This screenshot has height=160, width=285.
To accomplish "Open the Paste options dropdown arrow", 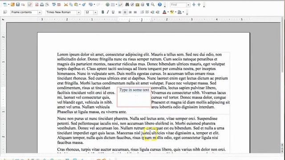I will click(x=80, y=4).
